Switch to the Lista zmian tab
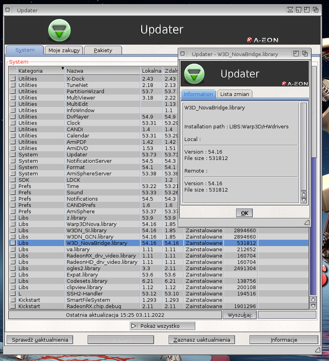The width and height of the screenshot is (329, 361). pos(235,94)
